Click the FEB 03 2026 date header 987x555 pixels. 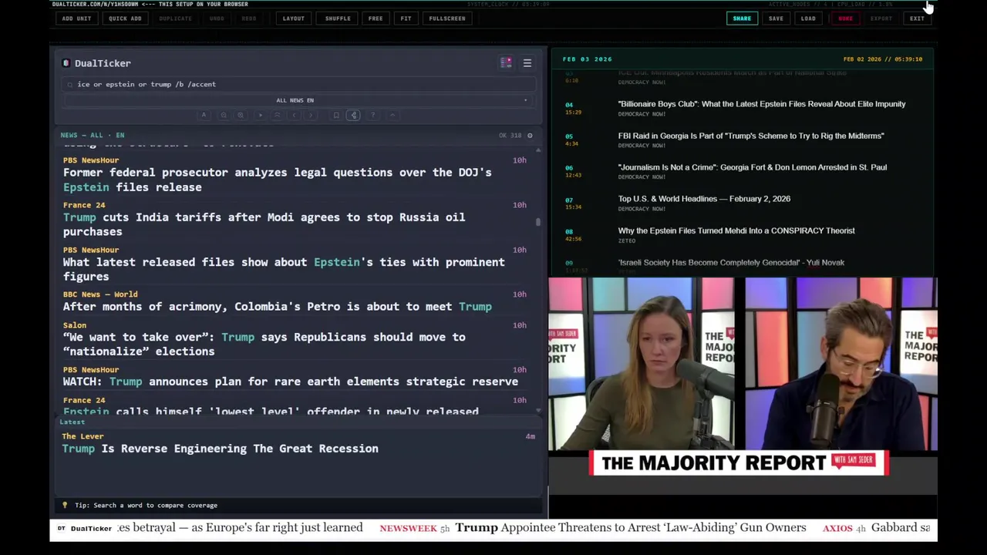587,59
